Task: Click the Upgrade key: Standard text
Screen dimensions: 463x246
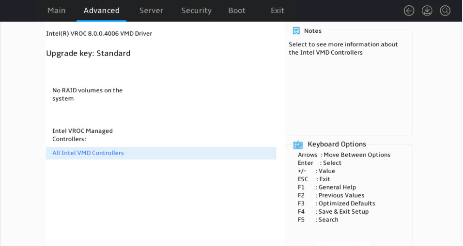Action: click(88, 53)
